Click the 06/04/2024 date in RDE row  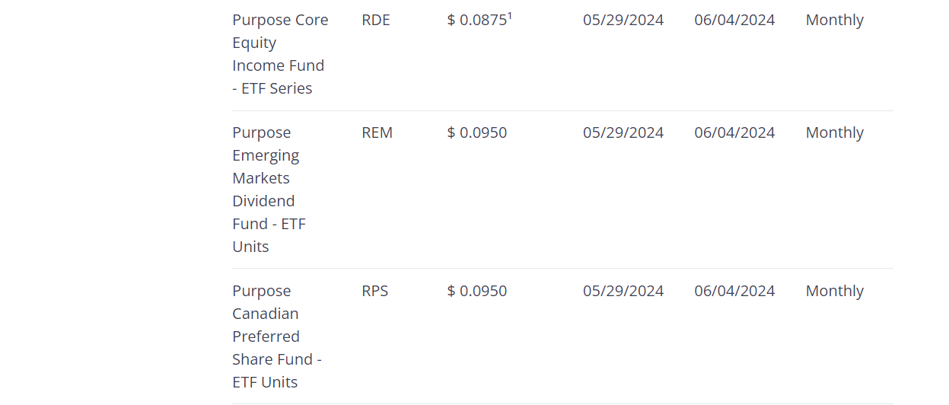tap(734, 21)
